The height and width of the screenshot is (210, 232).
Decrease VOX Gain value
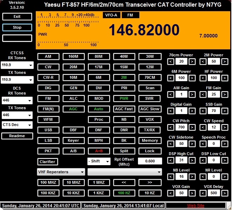pyautogui.click(x=171, y=193)
